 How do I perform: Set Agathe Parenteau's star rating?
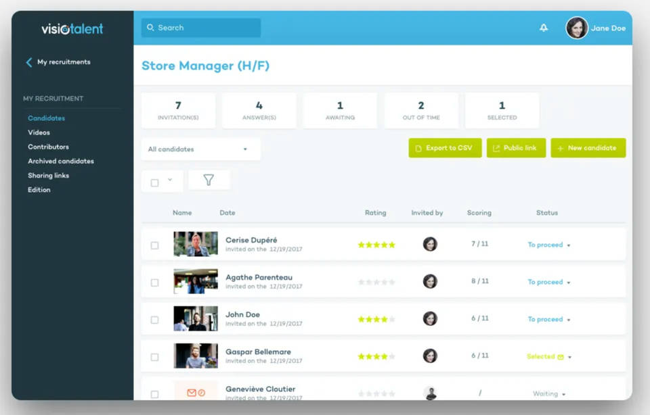(376, 282)
